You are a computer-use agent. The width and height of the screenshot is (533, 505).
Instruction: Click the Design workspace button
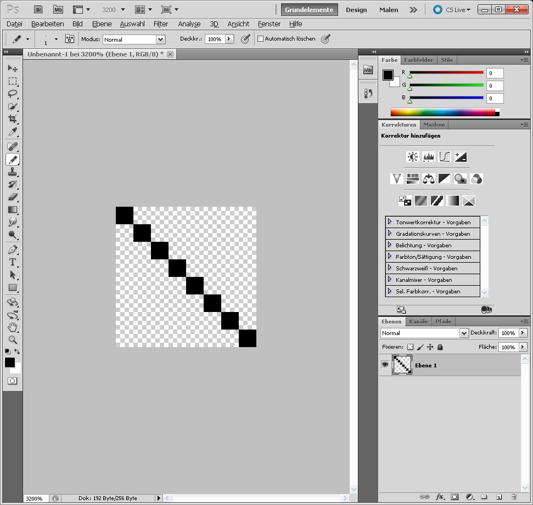tap(356, 10)
